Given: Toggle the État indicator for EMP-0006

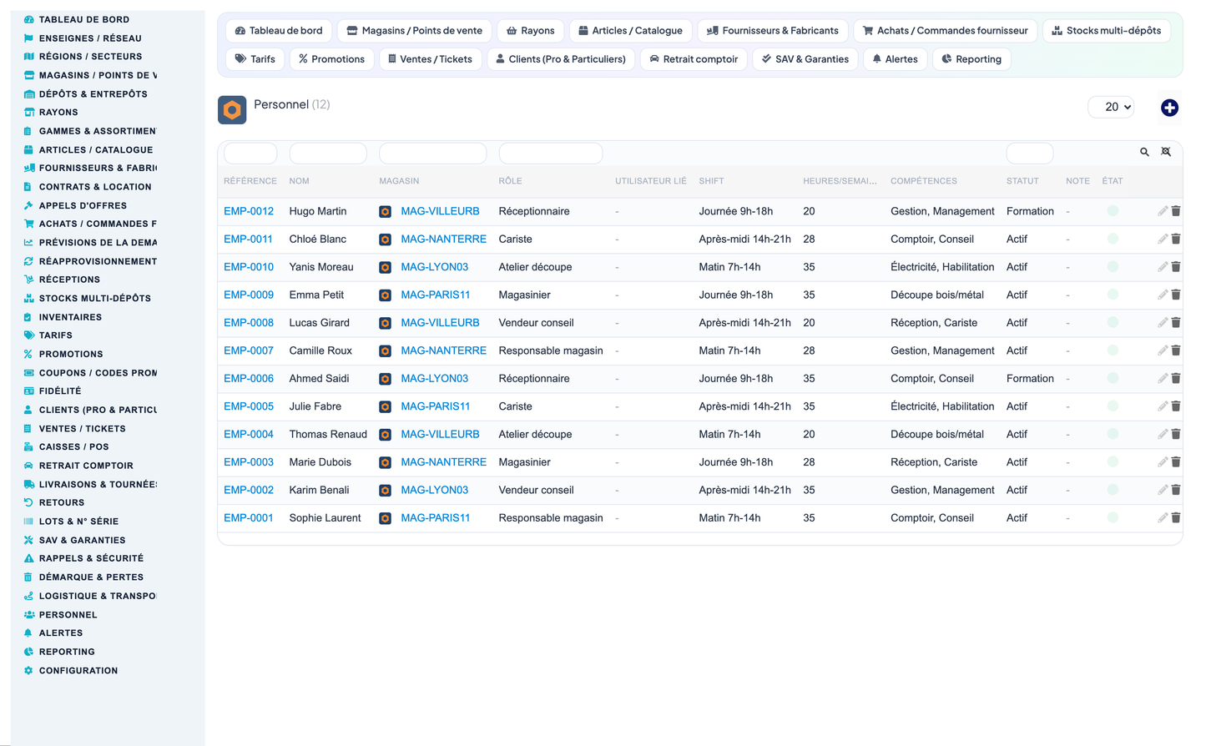Looking at the screenshot, I should (1113, 378).
